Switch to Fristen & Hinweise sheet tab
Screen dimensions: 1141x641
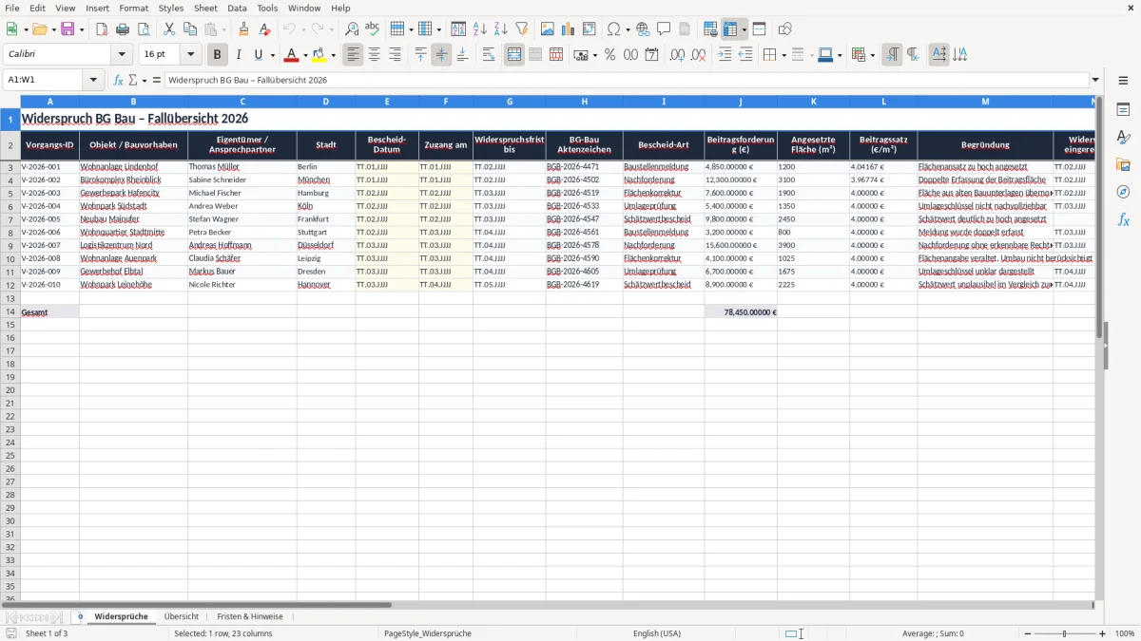[249, 616]
